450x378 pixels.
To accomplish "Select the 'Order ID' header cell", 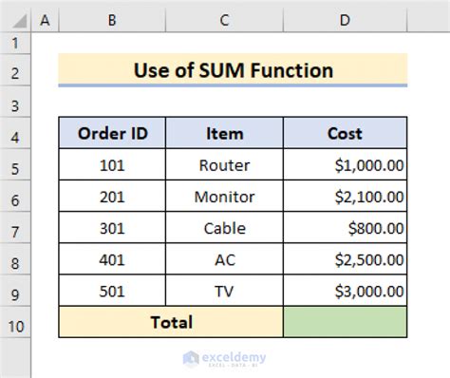I will pyautogui.click(x=112, y=133).
